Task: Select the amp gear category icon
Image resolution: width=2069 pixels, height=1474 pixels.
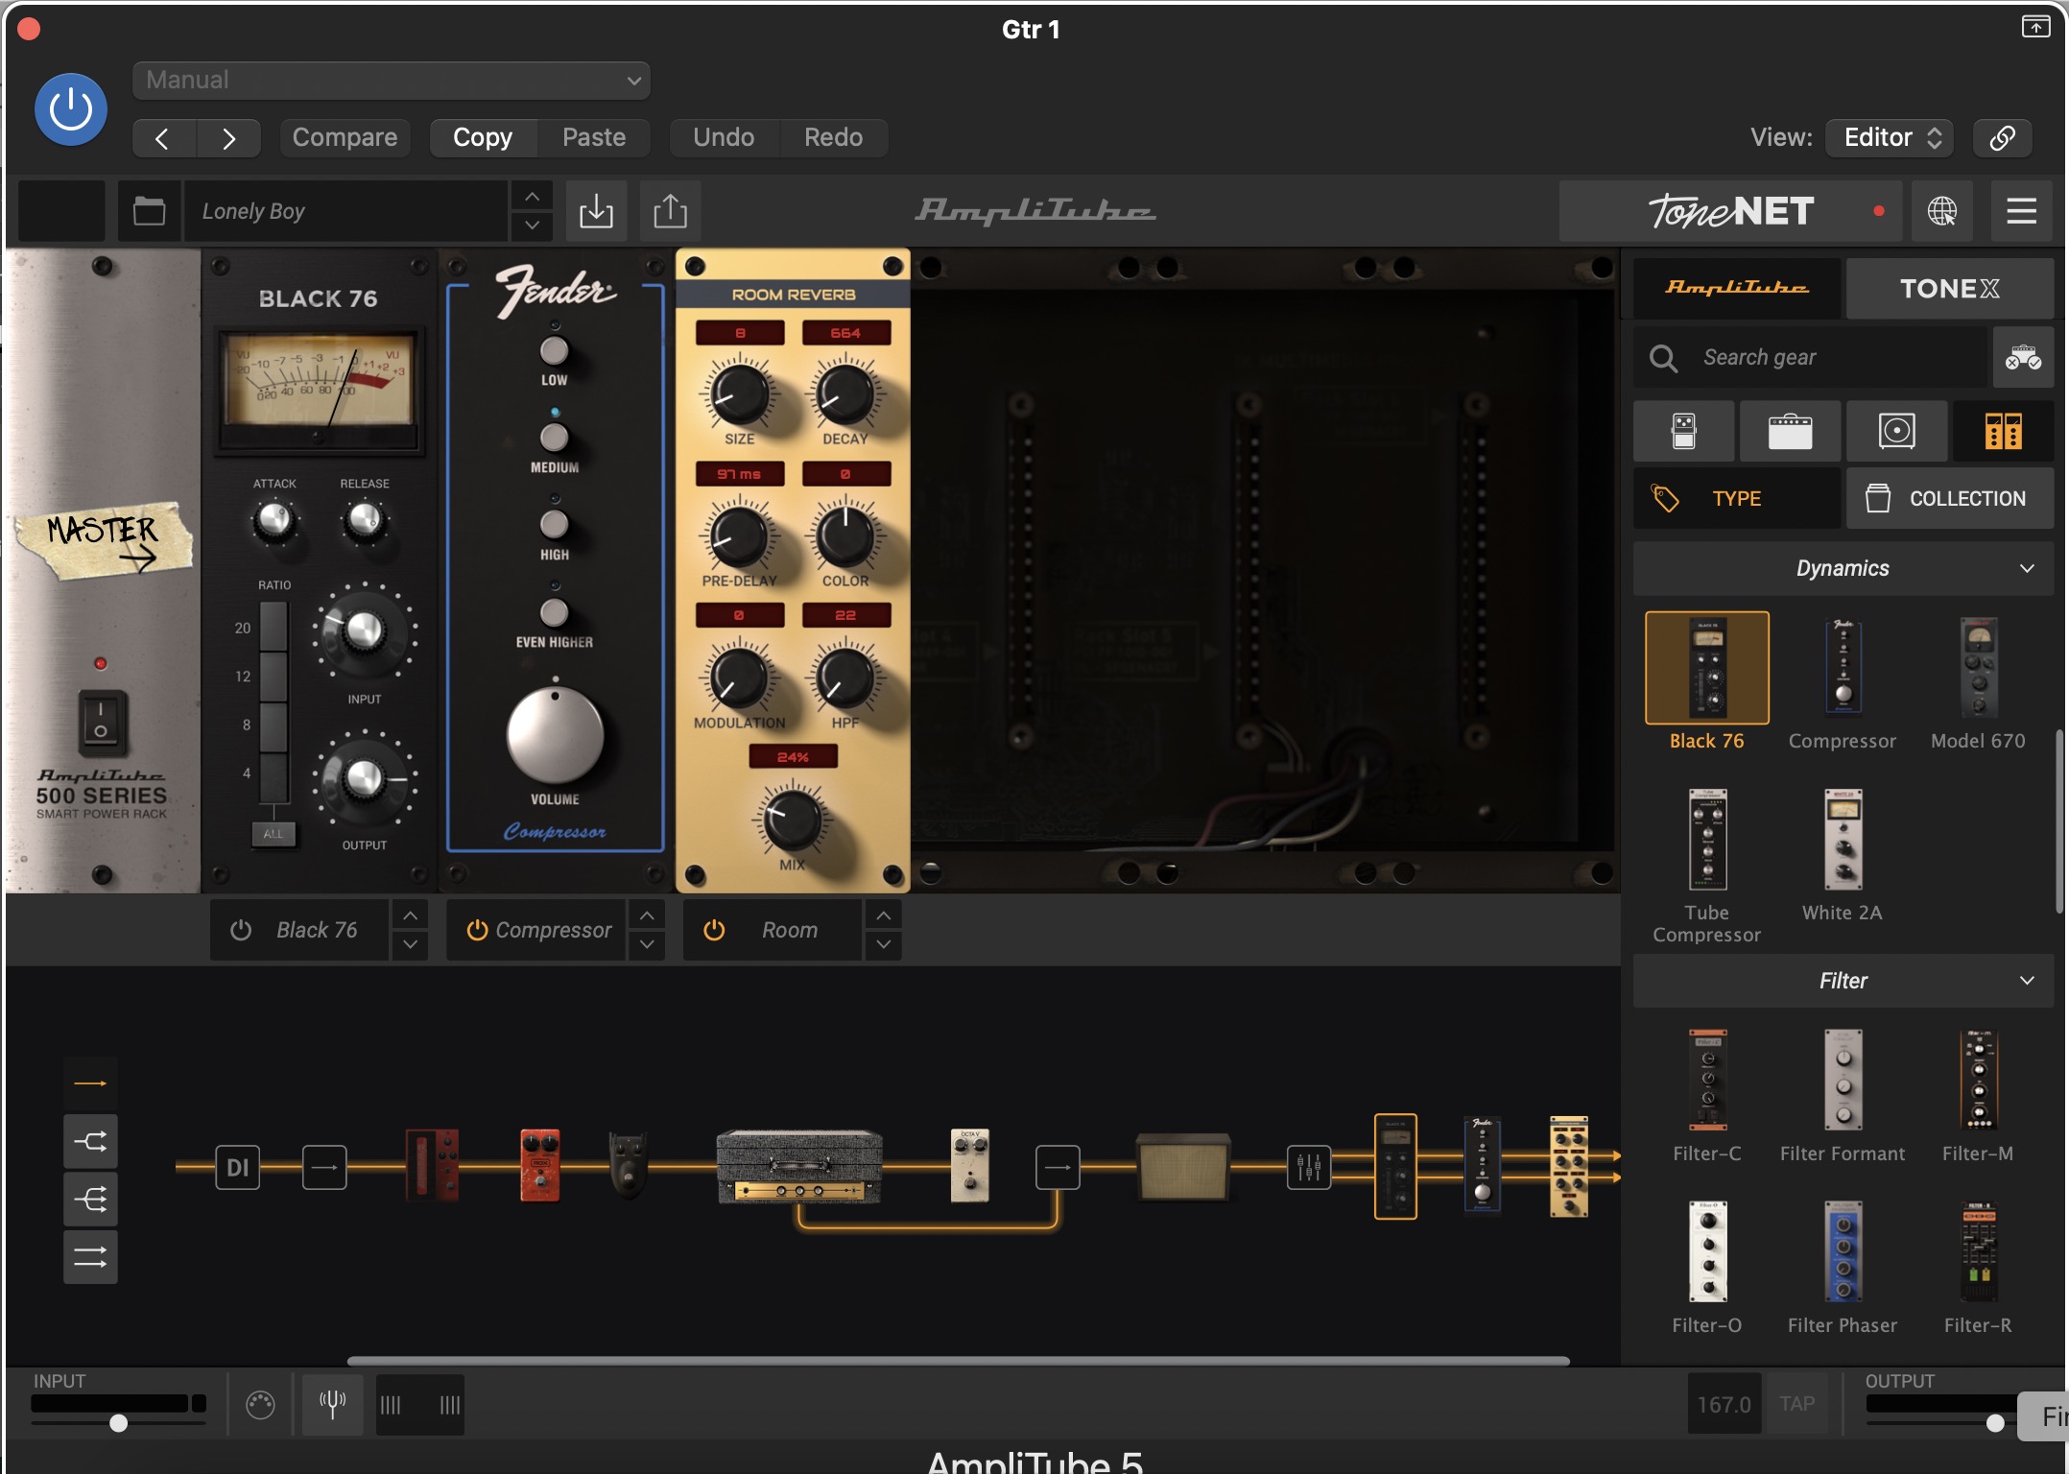Action: coord(1790,431)
